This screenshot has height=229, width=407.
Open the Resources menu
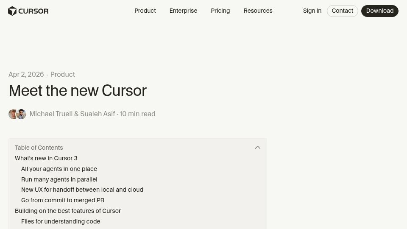coord(258,11)
